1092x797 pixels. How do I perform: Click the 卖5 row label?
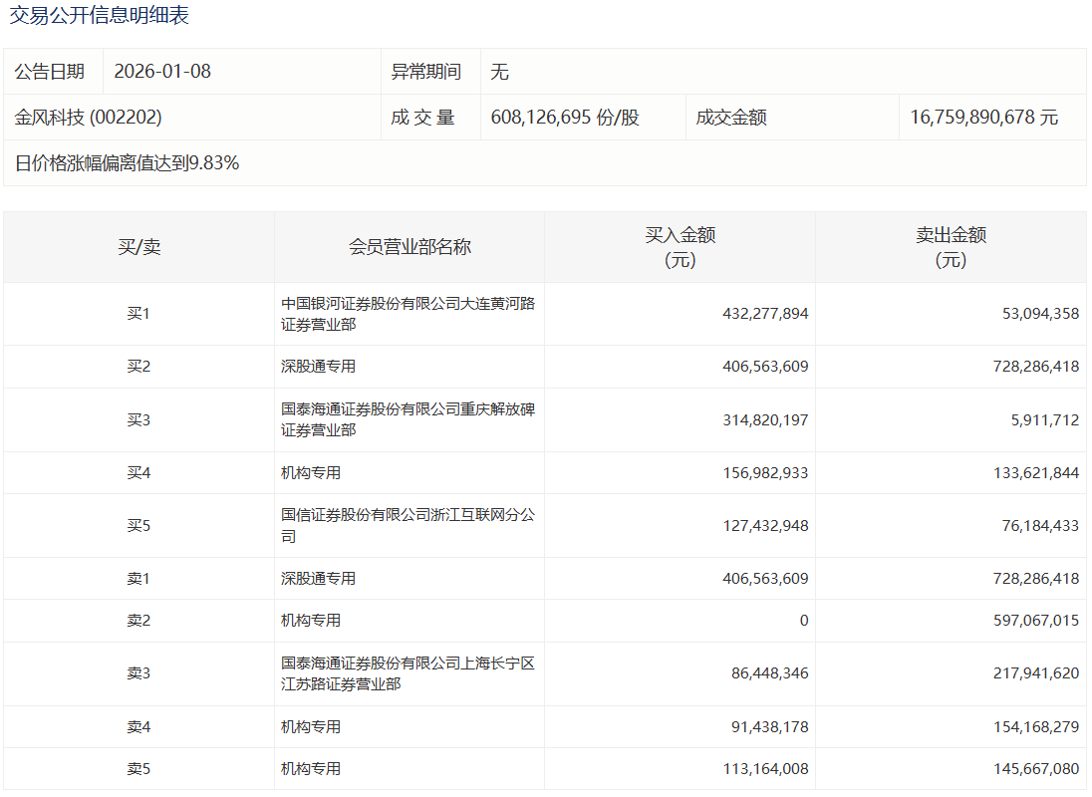pos(138,769)
